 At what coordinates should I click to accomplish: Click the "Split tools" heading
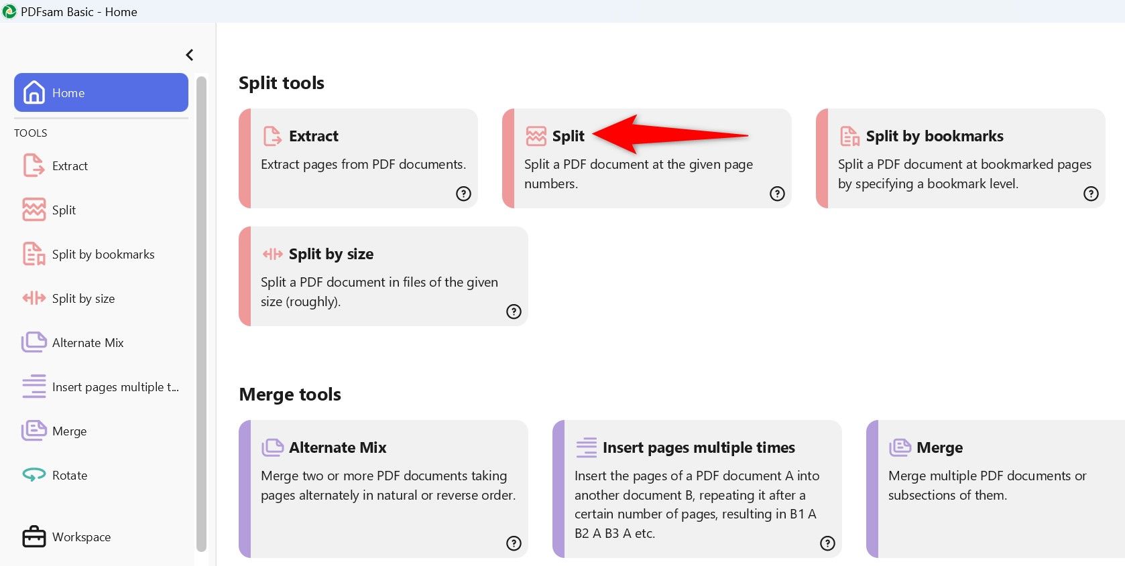282,83
